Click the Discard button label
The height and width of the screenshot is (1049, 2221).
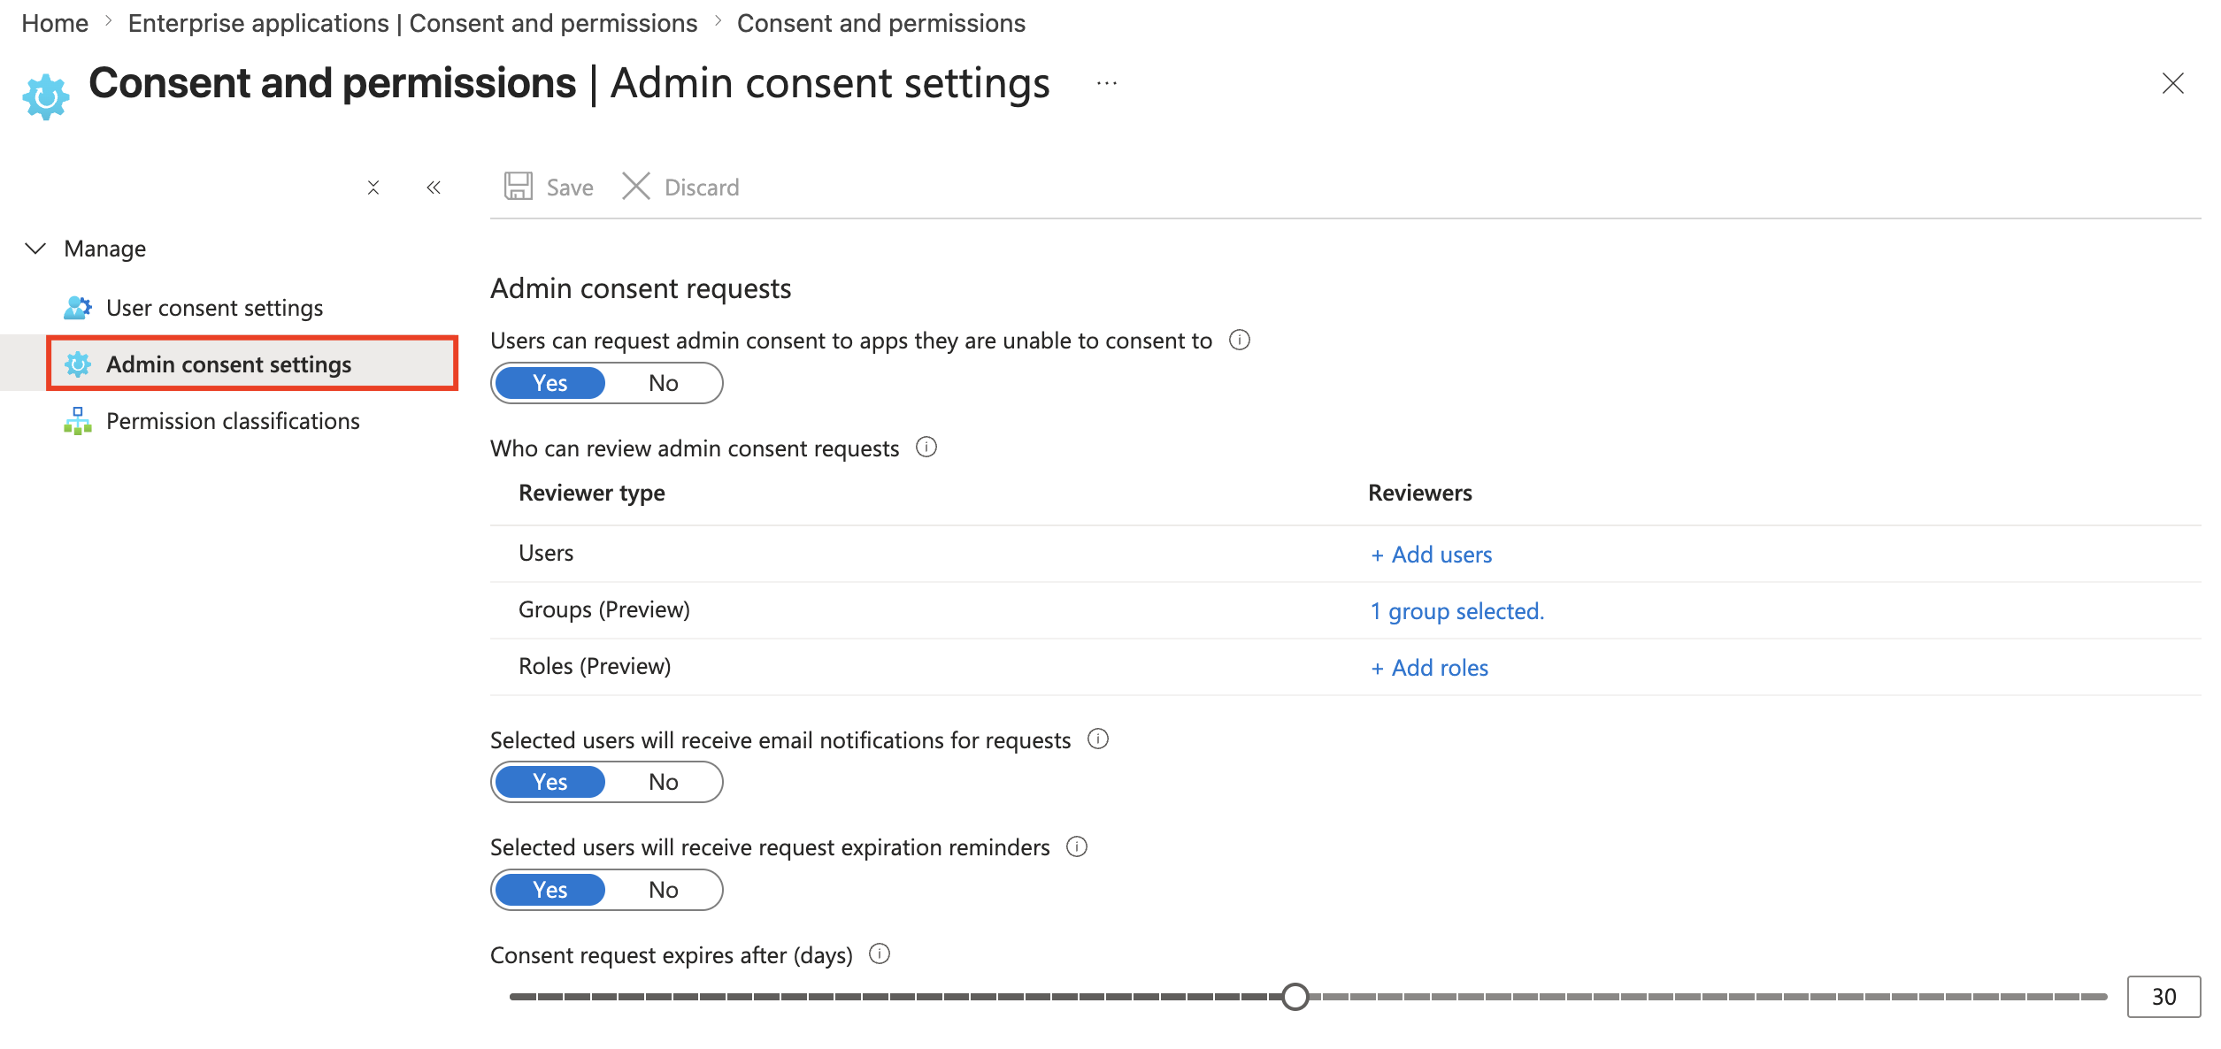pyautogui.click(x=702, y=188)
